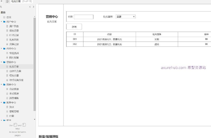Toggle the hamburger pages menu icon

point(7,2)
